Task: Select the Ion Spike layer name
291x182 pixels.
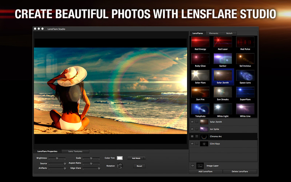Action: 214,129
